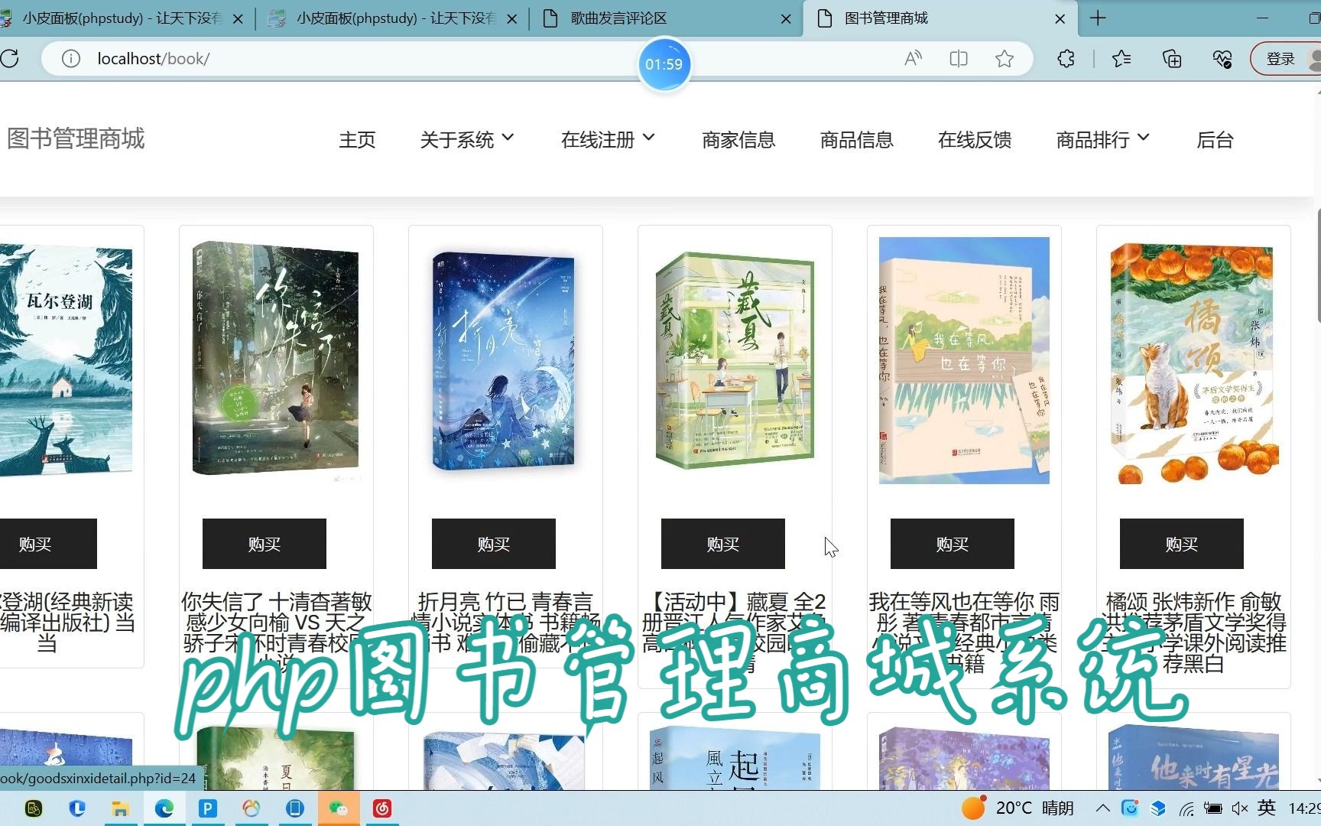The width and height of the screenshot is (1321, 826).
Task: Go to 主页 in navigation
Action: coord(357,140)
